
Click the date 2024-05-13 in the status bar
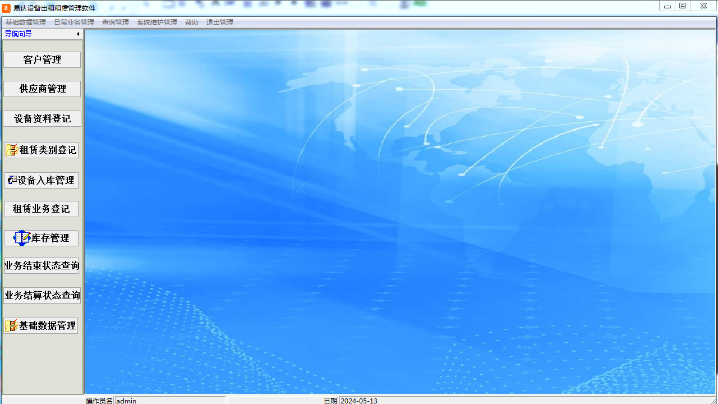click(x=359, y=401)
